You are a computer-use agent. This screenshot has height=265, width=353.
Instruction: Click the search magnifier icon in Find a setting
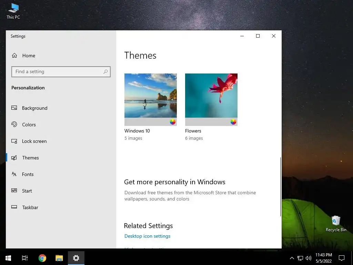tap(105, 72)
